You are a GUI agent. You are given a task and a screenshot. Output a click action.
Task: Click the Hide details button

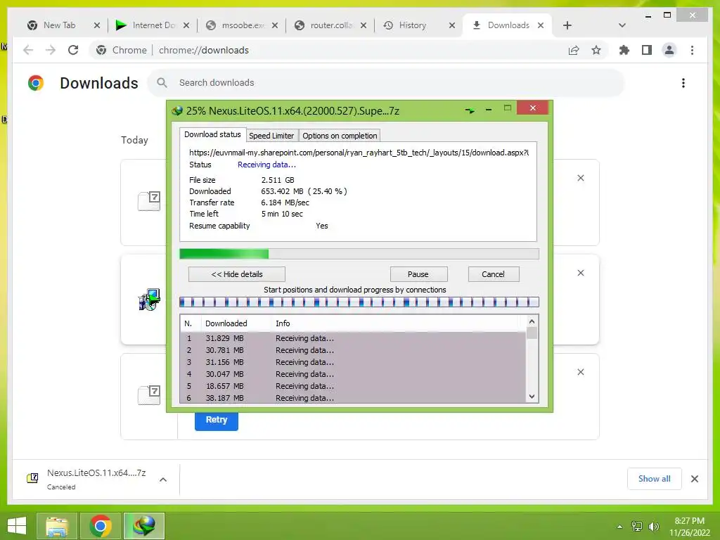point(236,274)
